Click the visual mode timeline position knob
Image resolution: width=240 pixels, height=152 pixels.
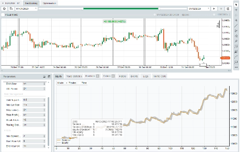coord(154,15)
